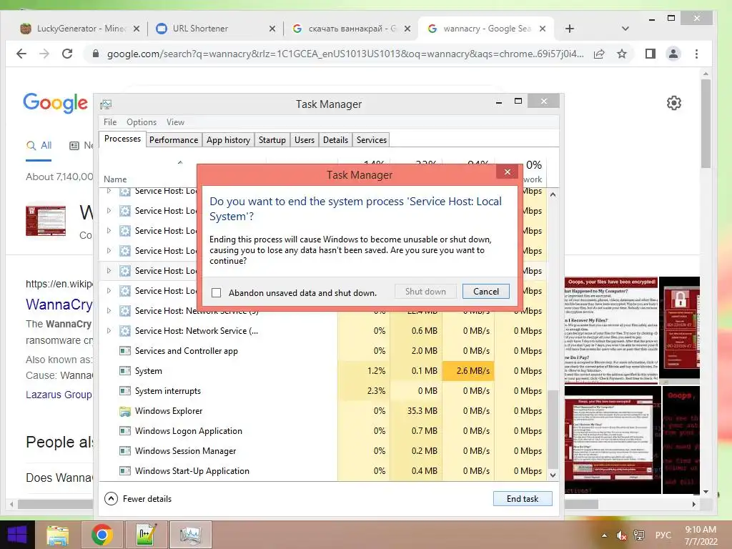Click the Task Manager title bar icon
This screenshot has width=732, height=549.
coord(106,104)
